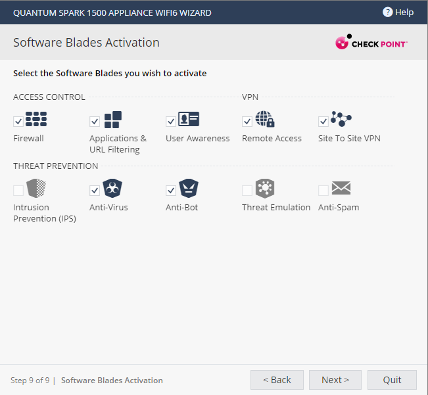Open Help in the wizard header

tap(398, 12)
